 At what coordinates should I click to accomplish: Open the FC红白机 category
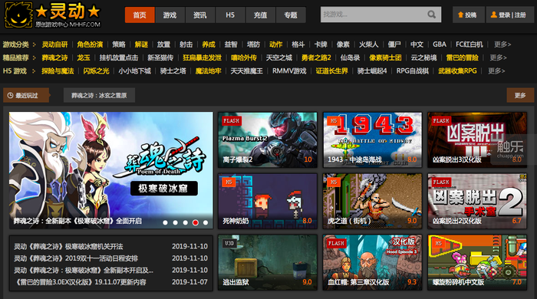469,44
